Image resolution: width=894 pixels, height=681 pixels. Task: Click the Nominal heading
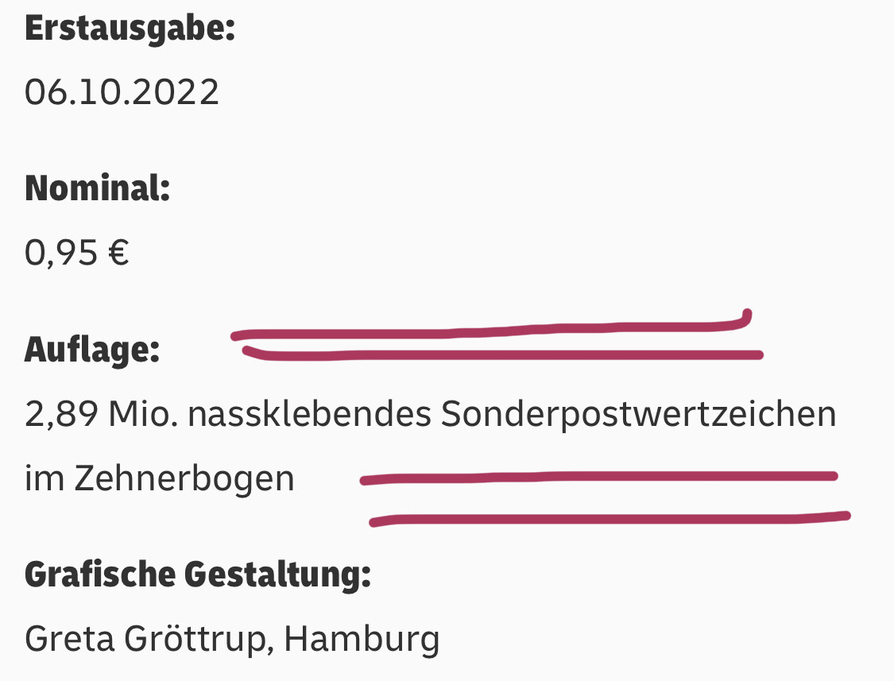coord(98,189)
